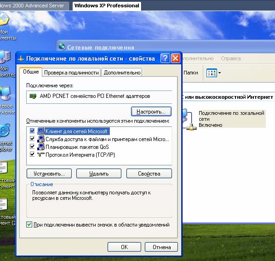
Task: Click the Сетевые подключения window globe icon
Action: [62, 47]
